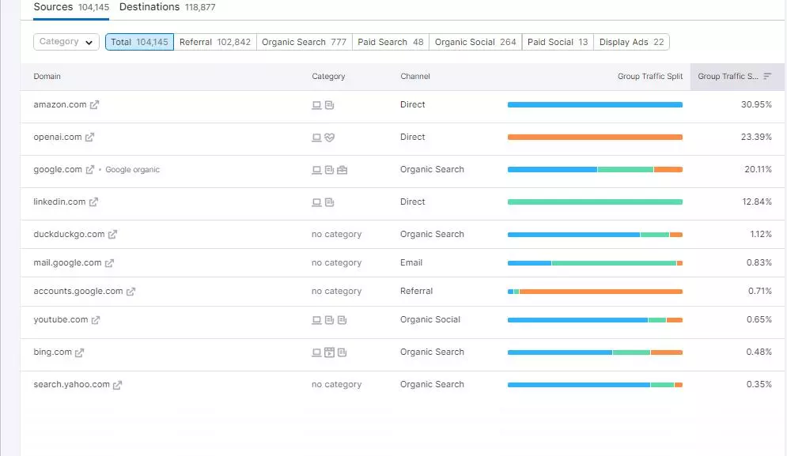Click the mail.google.com domain link

(x=67, y=263)
